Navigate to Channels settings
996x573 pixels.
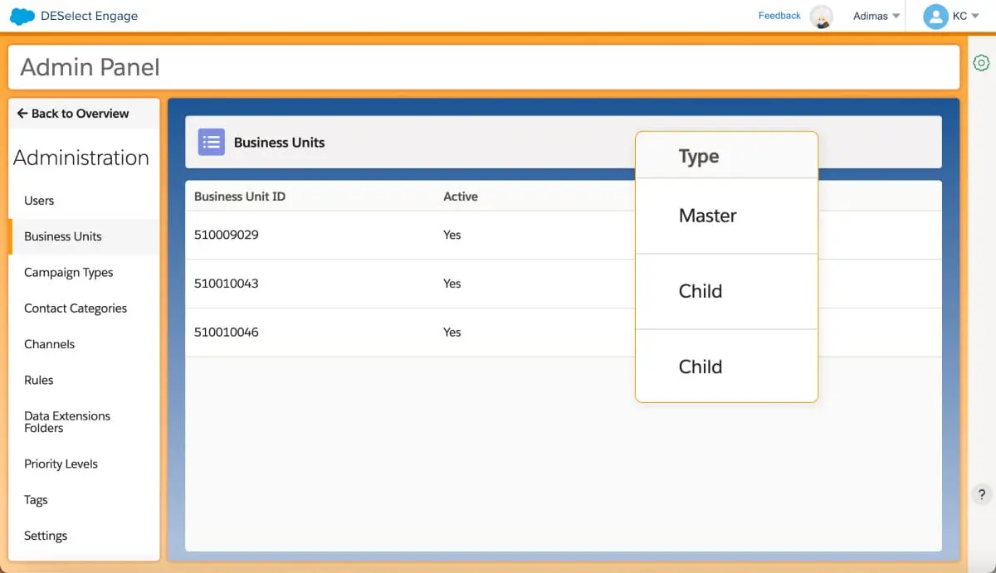[49, 344]
